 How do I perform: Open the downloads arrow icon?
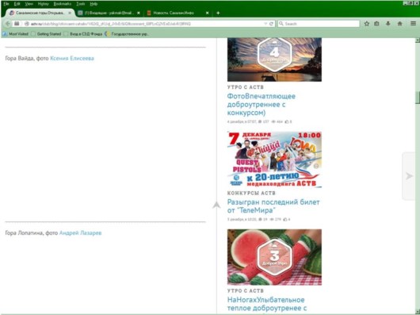pyautogui.click(x=388, y=24)
